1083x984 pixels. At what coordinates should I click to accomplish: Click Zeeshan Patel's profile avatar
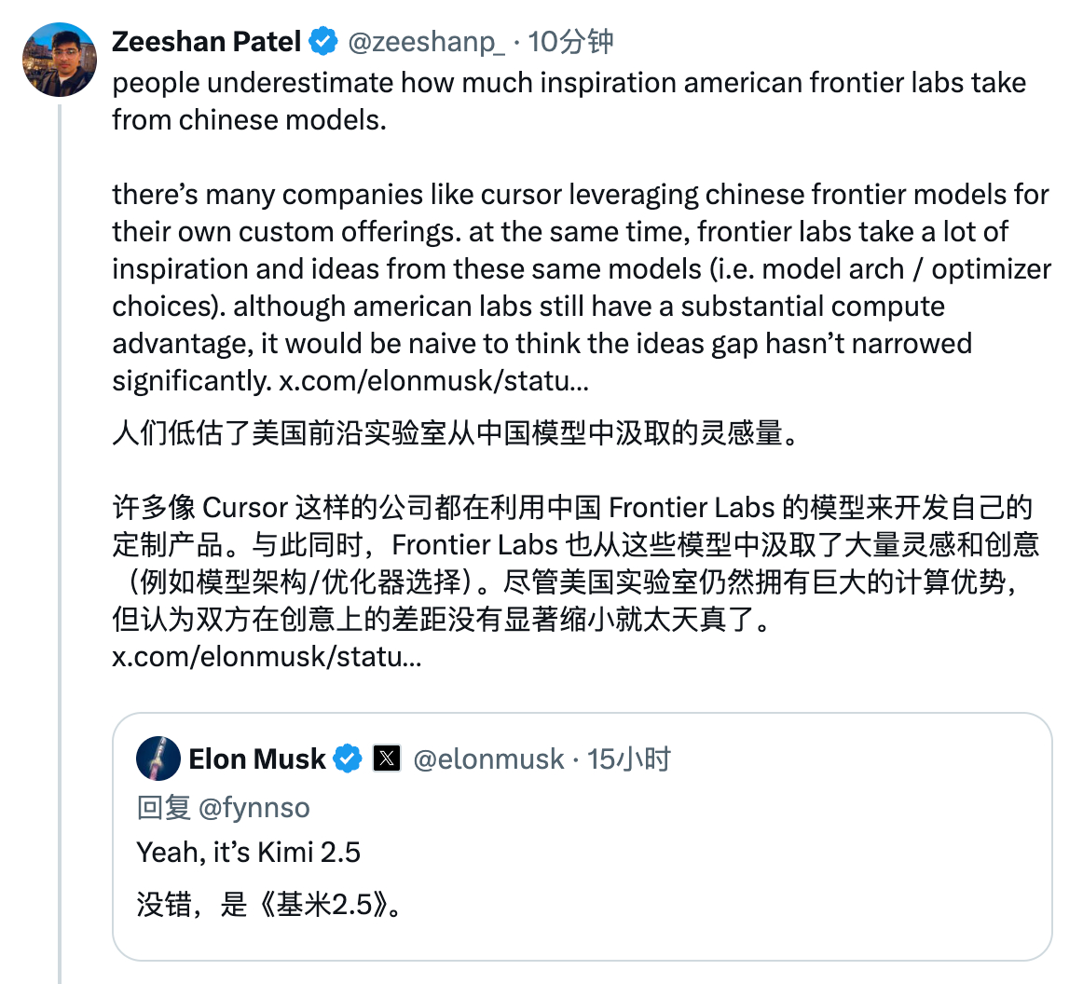60,61
